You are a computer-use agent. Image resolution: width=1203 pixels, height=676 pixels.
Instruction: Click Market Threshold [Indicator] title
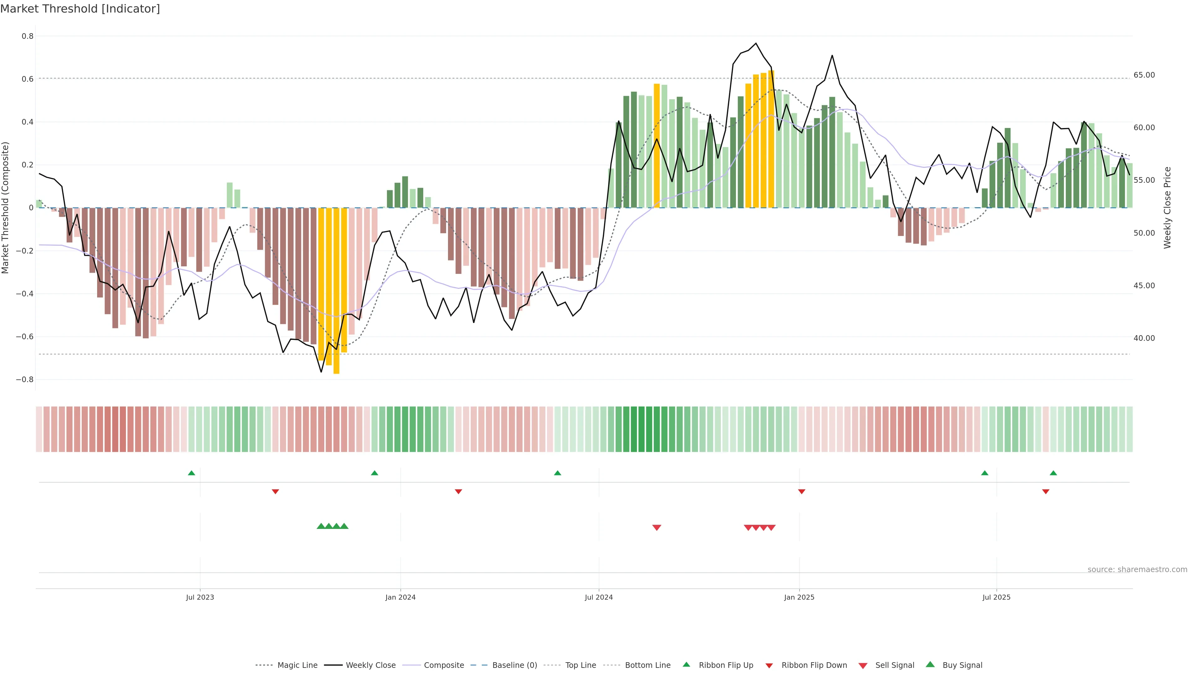click(x=80, y=9)
